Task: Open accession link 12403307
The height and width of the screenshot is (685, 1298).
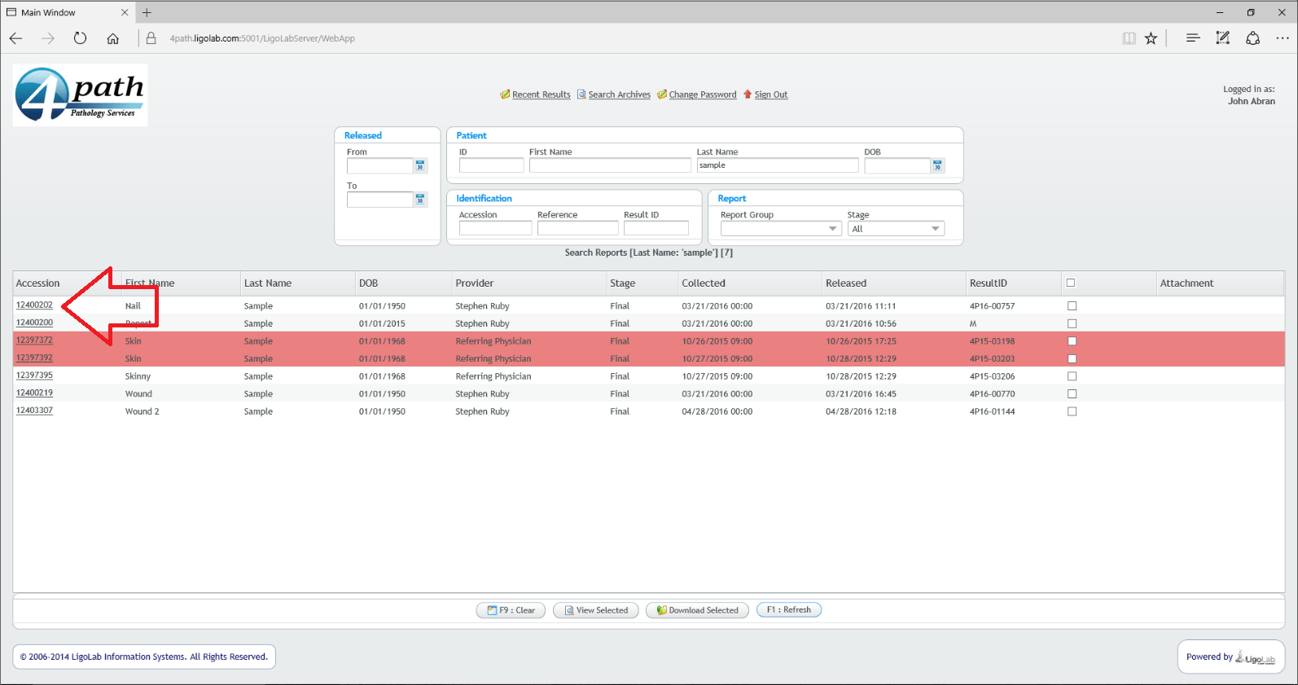Action: click(34, 410)
